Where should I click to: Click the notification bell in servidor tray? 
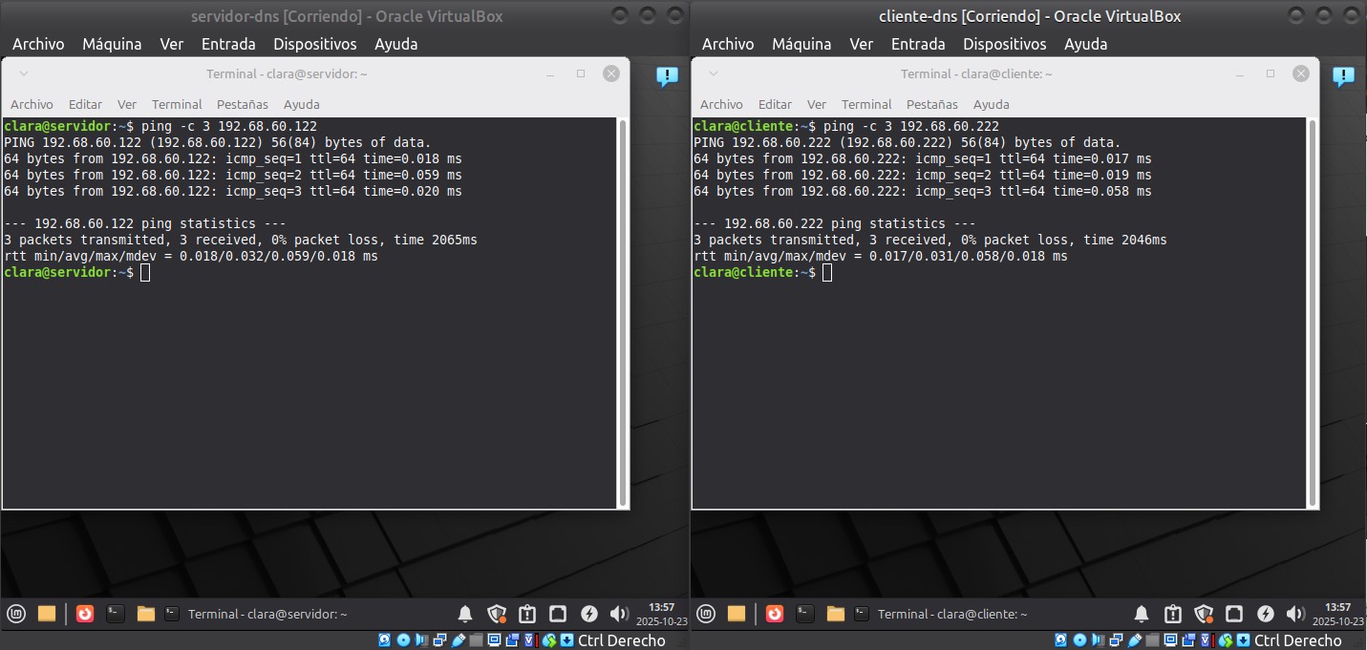point(465,614)
